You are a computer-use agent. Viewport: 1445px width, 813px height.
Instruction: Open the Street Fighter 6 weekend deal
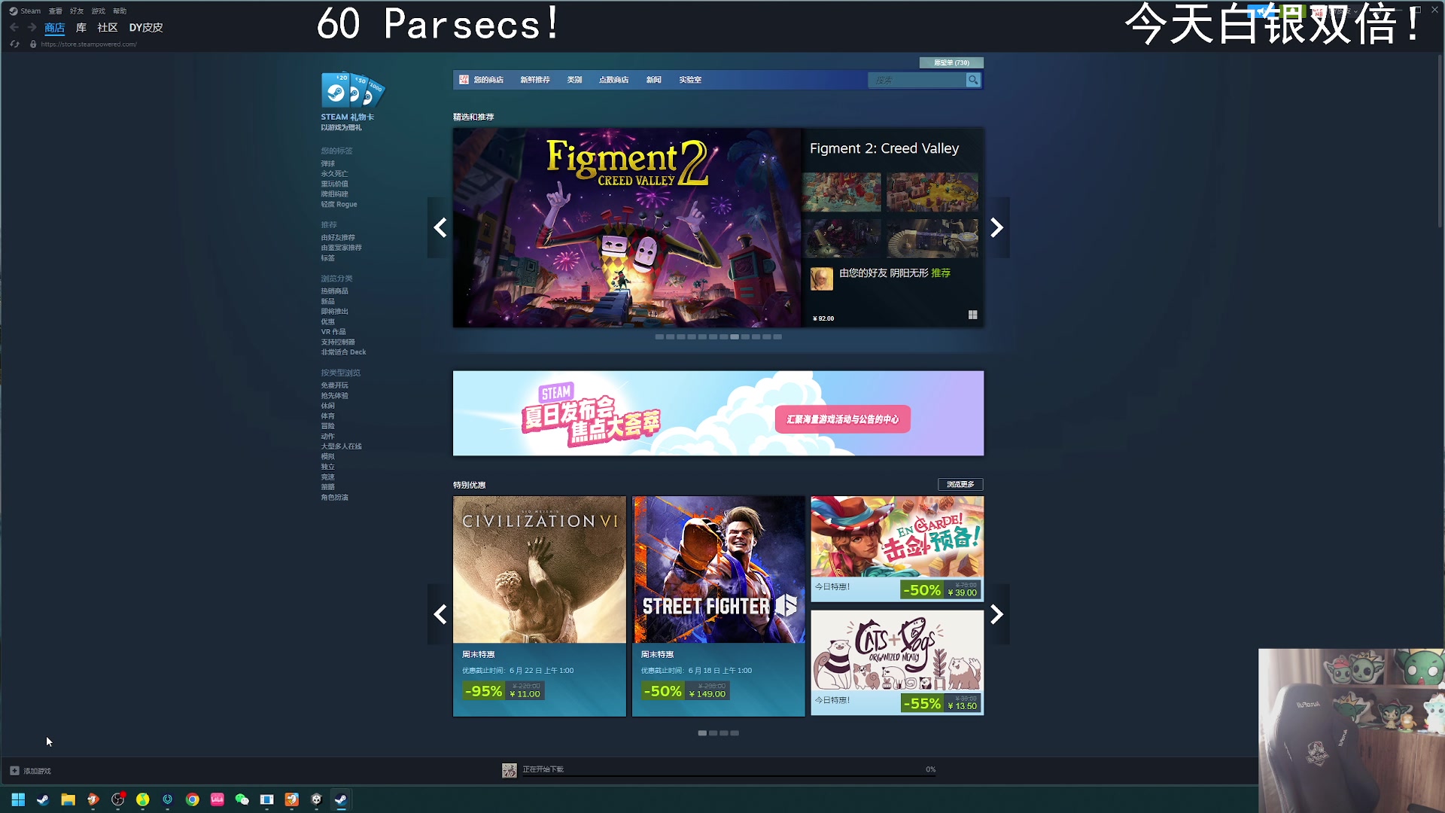point(719,606)
